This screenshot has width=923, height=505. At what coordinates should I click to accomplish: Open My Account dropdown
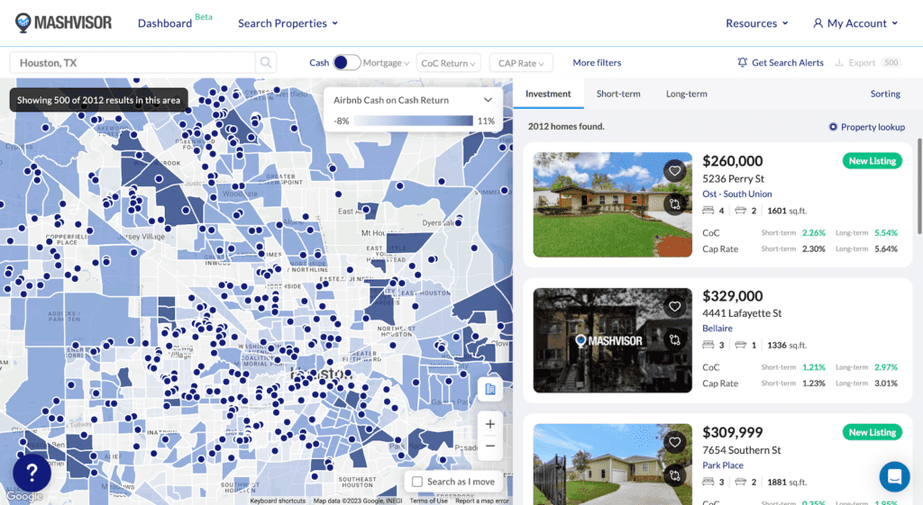(855, 23)
